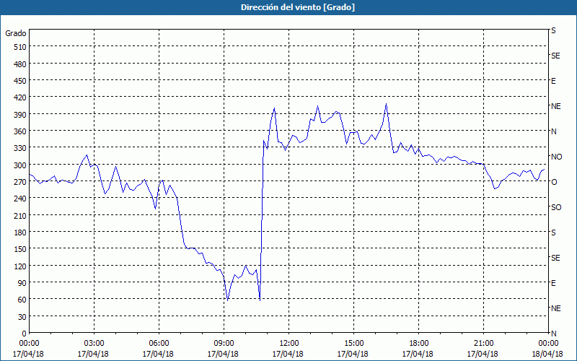Click the 450 degree axis label
This screenshot has height=361, width=577.
pos(20,81)
